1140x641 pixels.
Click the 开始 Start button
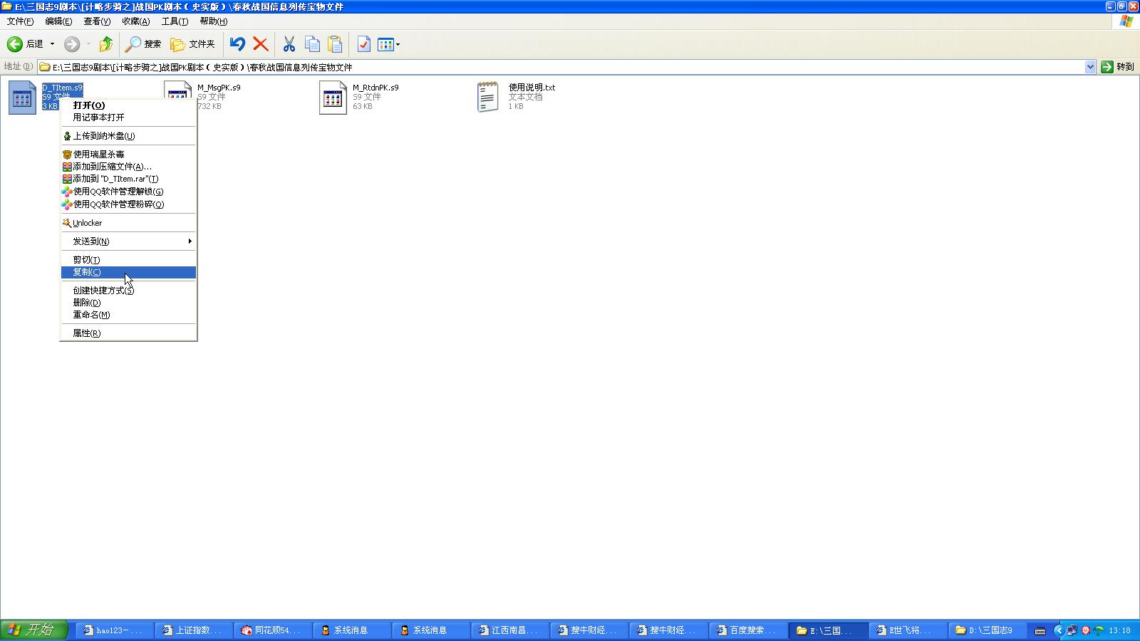click(x=33, y=630)
